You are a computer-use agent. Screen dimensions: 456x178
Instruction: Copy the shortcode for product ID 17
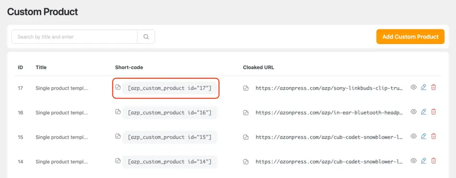click(x=118, y=87)
